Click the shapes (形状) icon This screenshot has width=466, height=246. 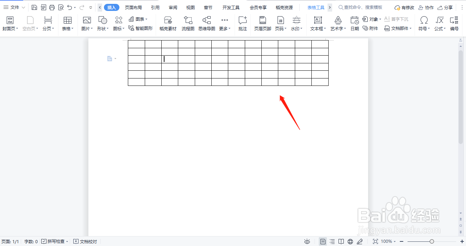(102, 20)
